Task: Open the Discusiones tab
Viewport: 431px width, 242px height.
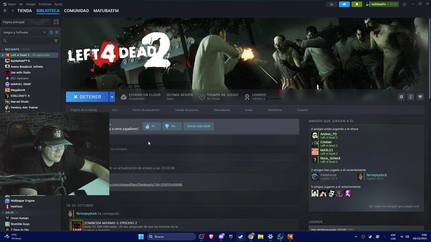Action: click(x=222, y=110)
